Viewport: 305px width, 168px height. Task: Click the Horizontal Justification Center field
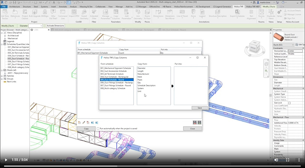(x=295, y=51)
